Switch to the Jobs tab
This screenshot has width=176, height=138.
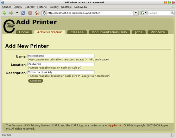(x=139, y=32)
